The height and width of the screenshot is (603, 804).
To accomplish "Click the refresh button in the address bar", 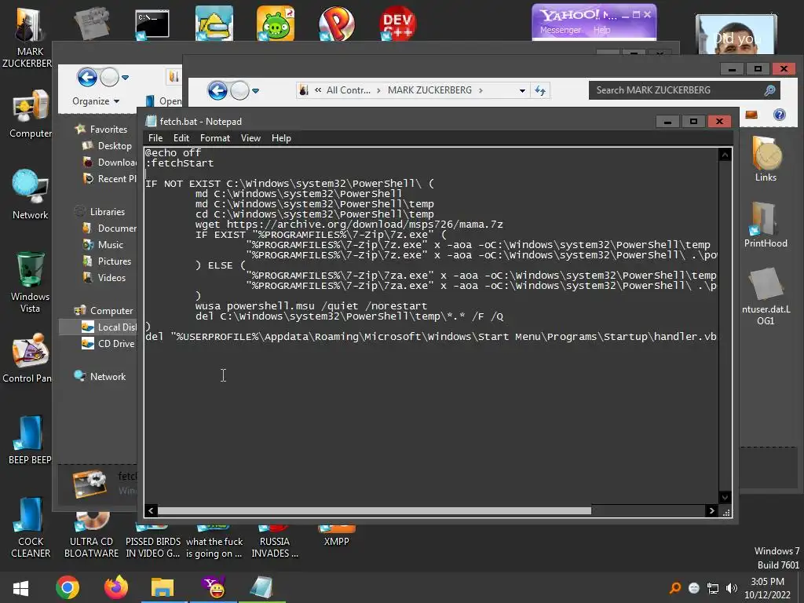I will pyautogui.click(x=540, y=91).
